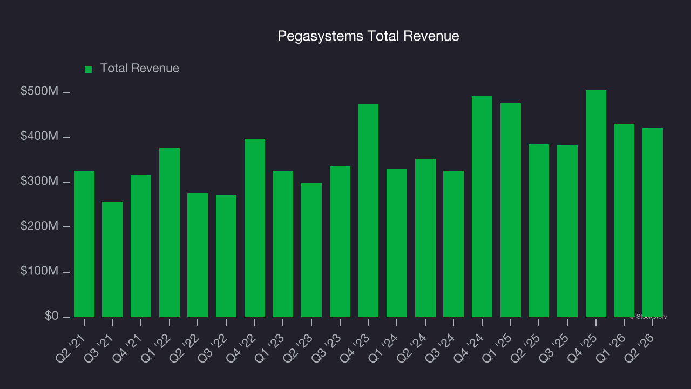The image size is (691, 389).
Task: Select the Q3 '22 revenue bar
Action: click(226, 256)
